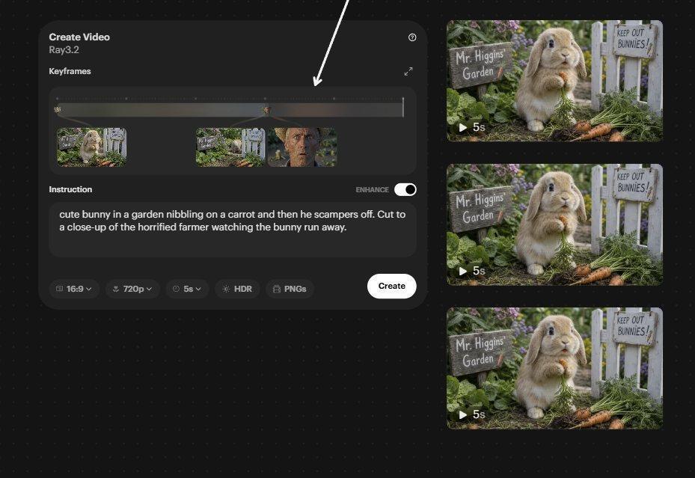Click the timeline's end handle

pos(403,107)
